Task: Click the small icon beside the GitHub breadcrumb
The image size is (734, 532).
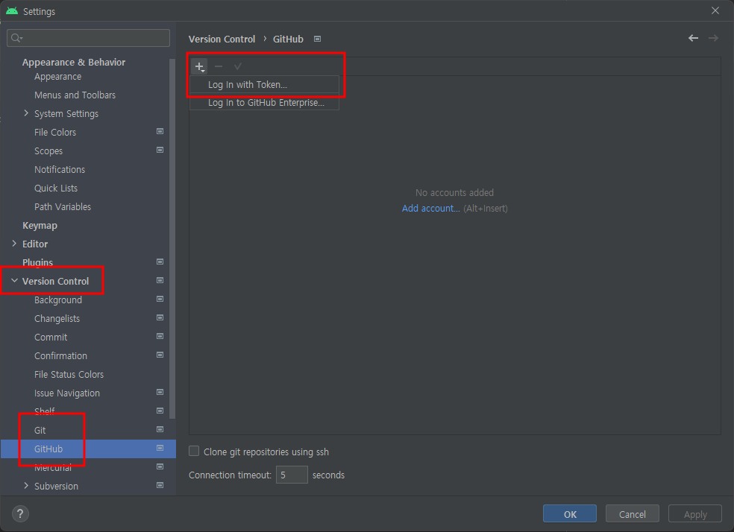Action: click(x=316, y=39)
